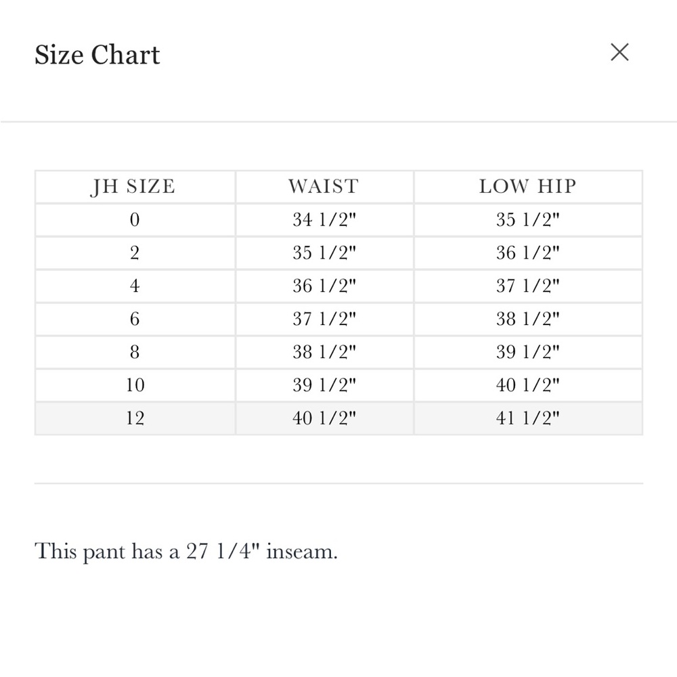Image resolution: width=677 pixels, height=677 pixels.
Task: Click the LOW HIP column header
Action: click(527, 187)
